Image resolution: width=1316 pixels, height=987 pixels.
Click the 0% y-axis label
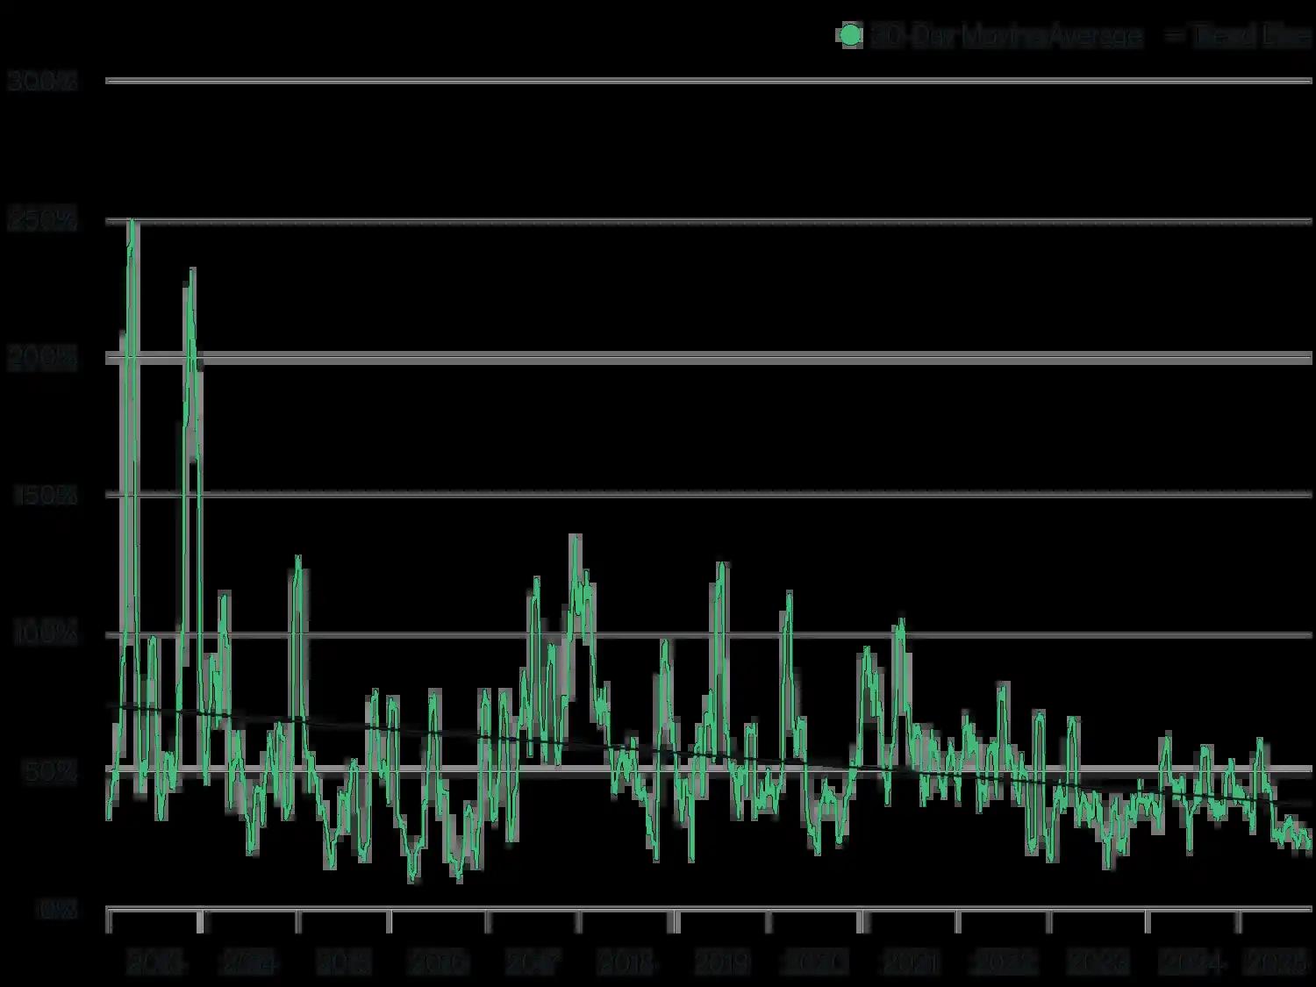(57, 910)
